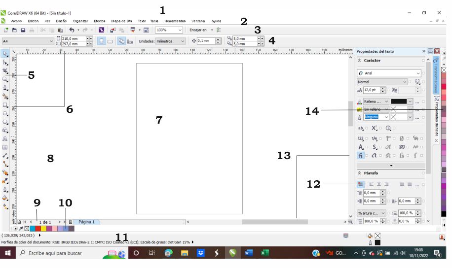Open the Edición menu
This screenshot has height=268, width=452.
point(33,21)
